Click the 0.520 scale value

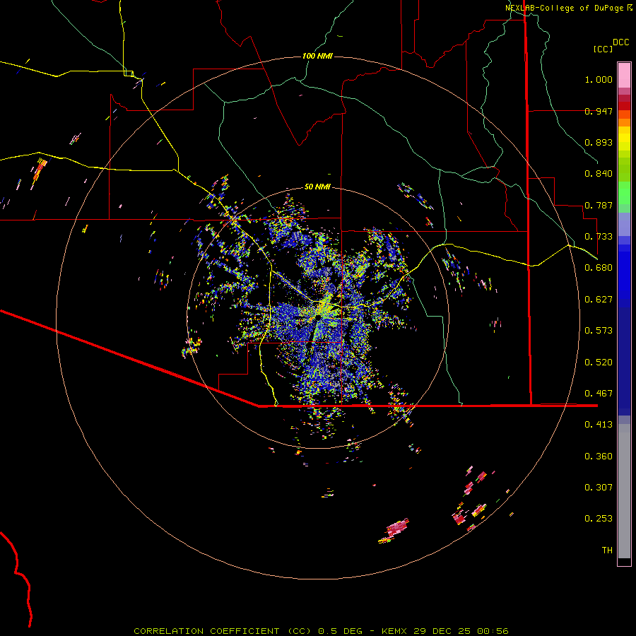click(x=599, y=363)
